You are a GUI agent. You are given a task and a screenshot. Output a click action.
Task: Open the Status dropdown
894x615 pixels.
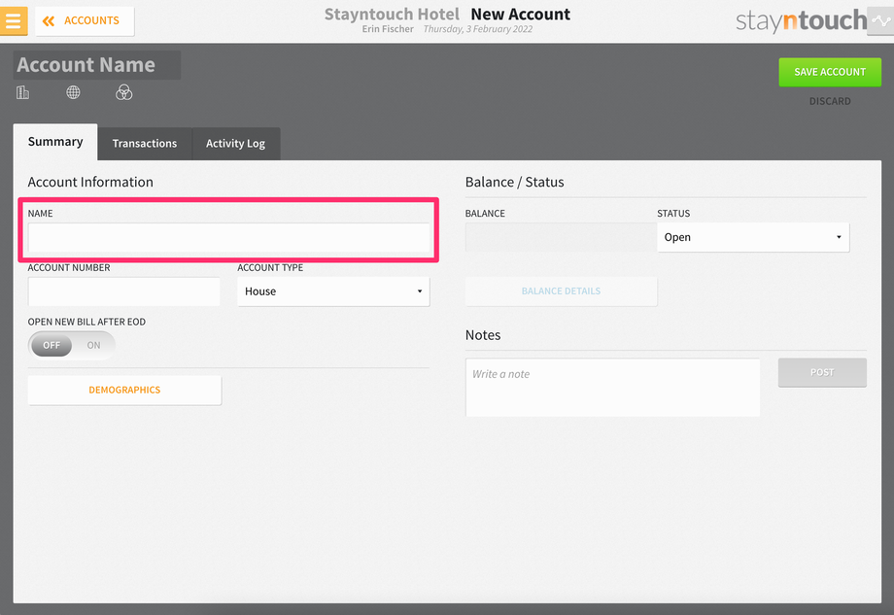(752, 238)
